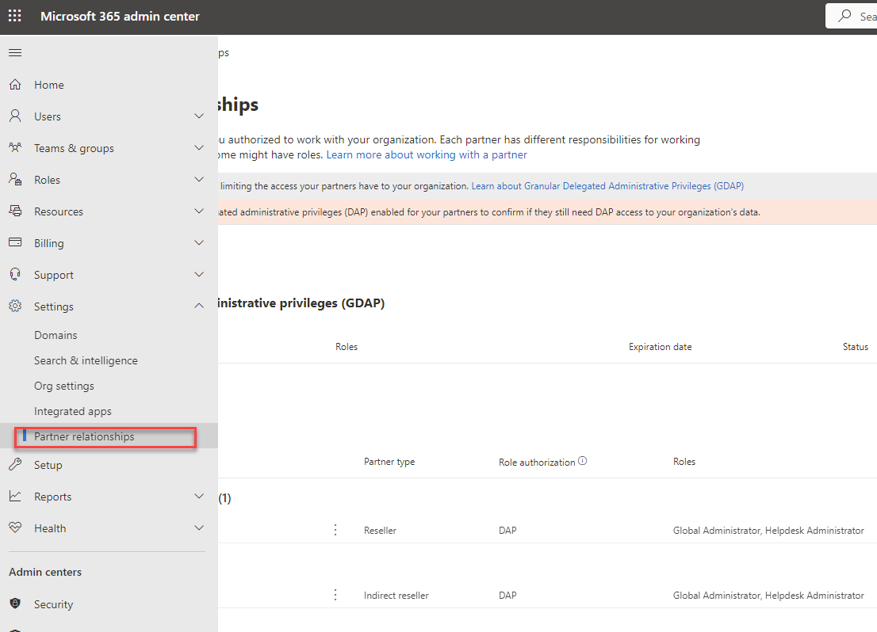
Task: Click the Support headset icon
Action: coord(15,274)
